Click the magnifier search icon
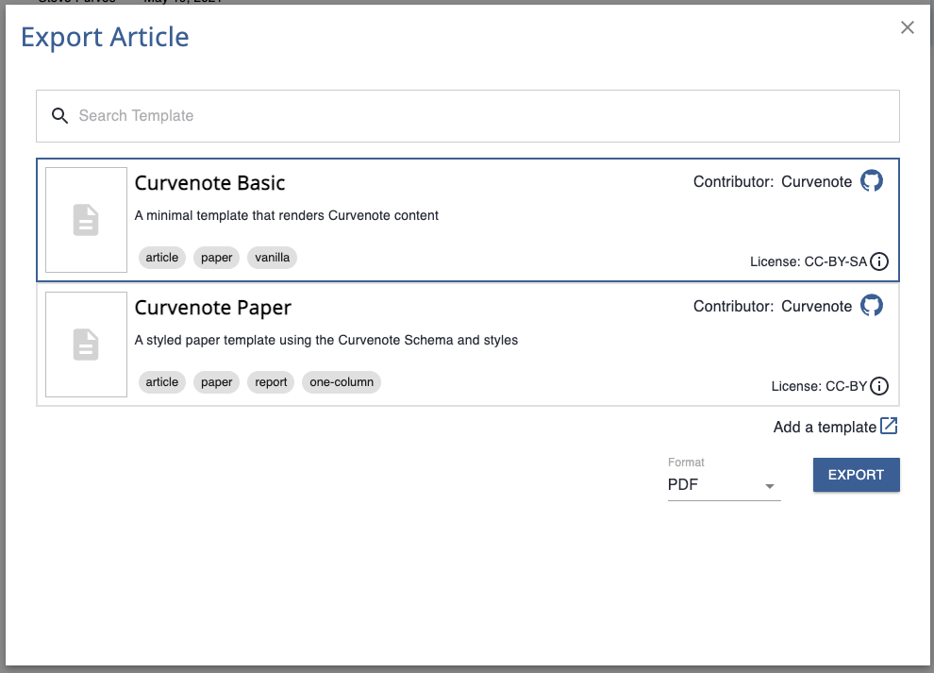 (59, 116)
